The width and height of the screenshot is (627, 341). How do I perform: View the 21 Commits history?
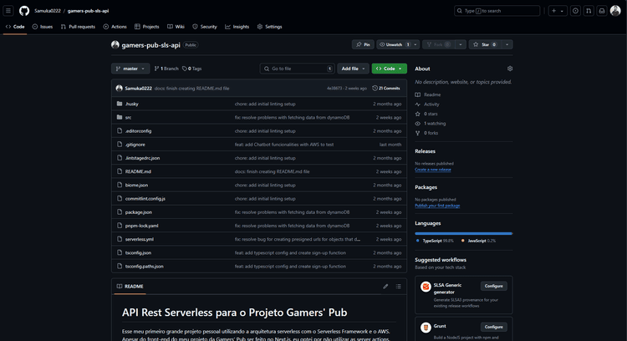pyautogui.click(x=386, y=89)
